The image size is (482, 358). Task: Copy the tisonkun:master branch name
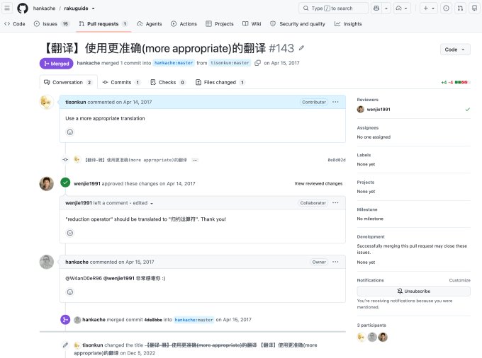(x=257, y=63)
